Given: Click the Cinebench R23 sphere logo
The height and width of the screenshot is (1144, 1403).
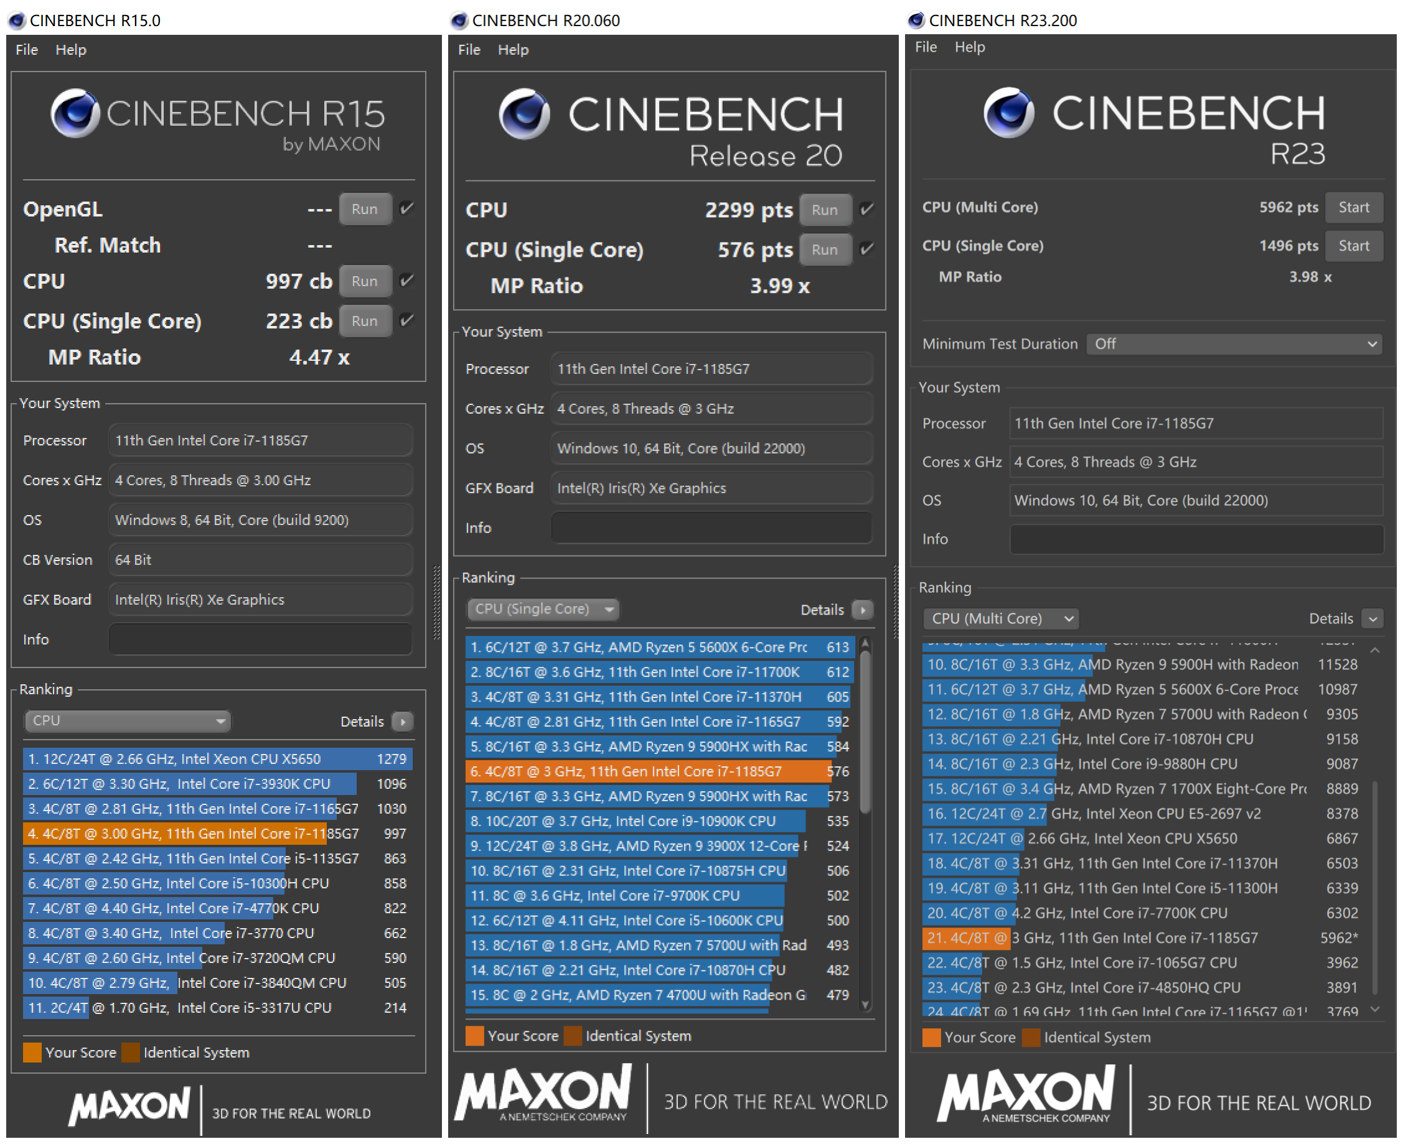Looking at the screenshot, I should (x=1009, y=112).
